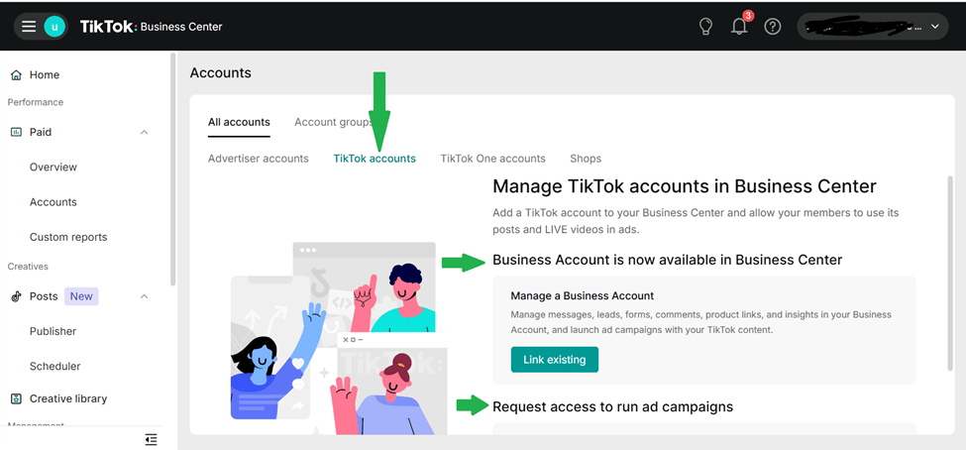Switch to the Account groups tab
This screenshot has width=966, height=450.
(333, 123)
